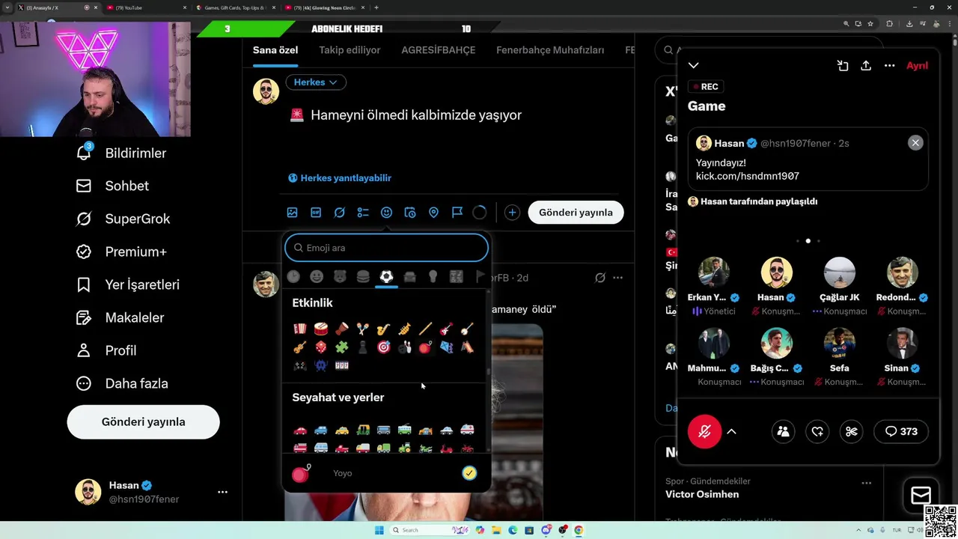
Task: Open the Herkes audience dropdown
Action: pyautogui.click(x=316, y=82)
